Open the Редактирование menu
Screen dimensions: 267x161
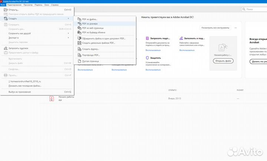[x=14, y=6]
